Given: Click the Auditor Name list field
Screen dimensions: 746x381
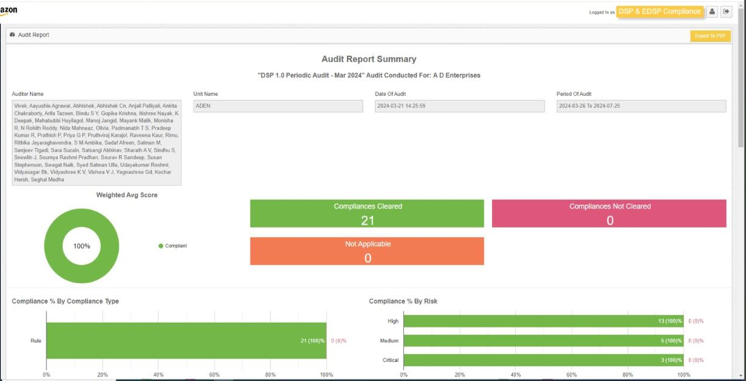Looking at the screenshot, I should pos(97,142).
